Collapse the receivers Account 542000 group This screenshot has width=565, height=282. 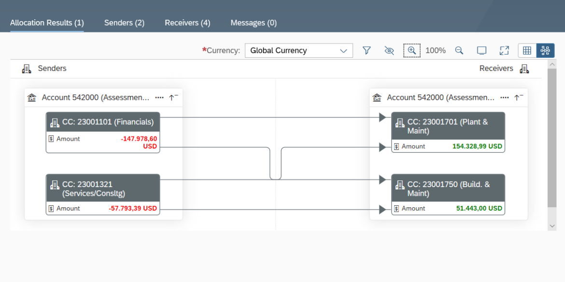519,97
